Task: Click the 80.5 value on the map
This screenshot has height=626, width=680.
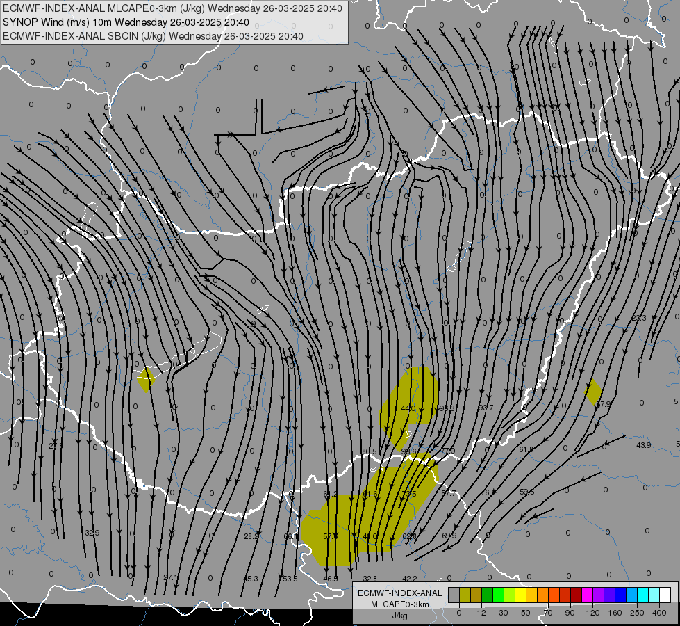Action: [x=369, y=451]
